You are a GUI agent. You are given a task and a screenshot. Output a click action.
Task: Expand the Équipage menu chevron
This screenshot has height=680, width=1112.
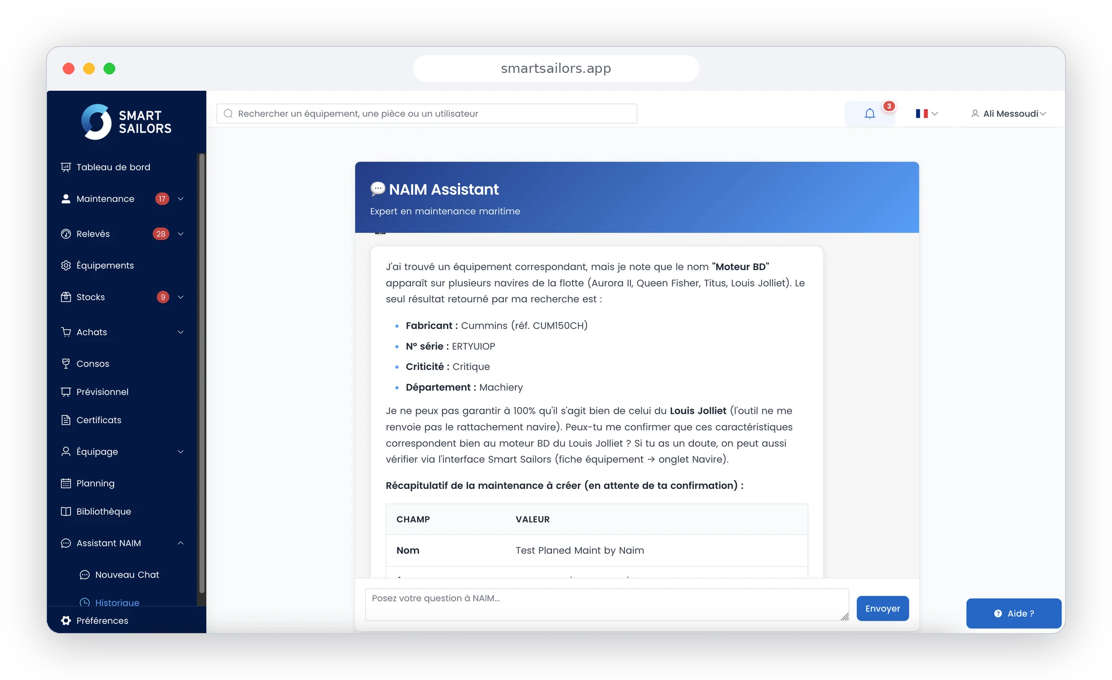click(181, 452)
